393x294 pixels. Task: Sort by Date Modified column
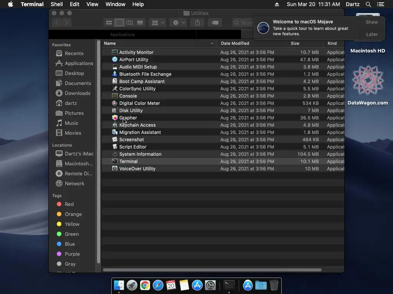(251, 43)
